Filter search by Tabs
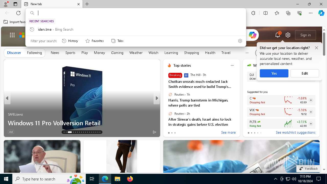Screen dimensions: 327x184 click(118, 41)
